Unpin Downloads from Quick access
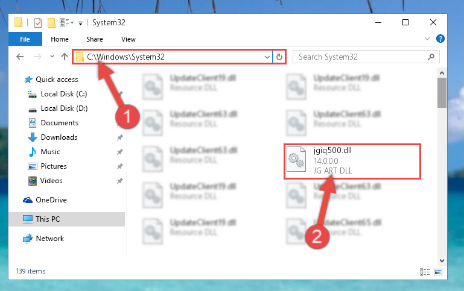Screen dimensions: 464x291 click(x=119, y=137)
